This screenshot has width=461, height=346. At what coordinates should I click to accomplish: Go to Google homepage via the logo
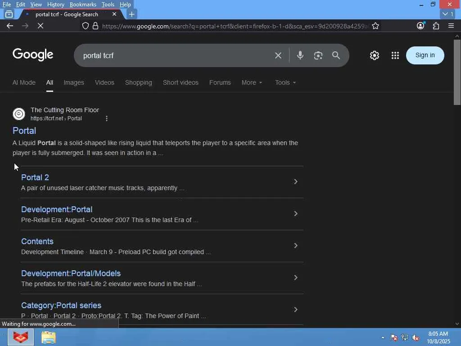32,55
